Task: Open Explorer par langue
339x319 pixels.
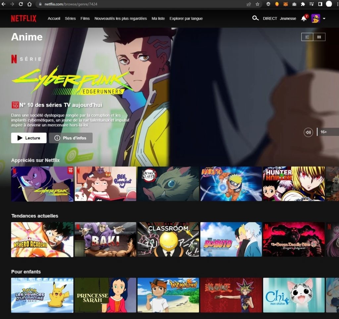Action: coord(186,19)
